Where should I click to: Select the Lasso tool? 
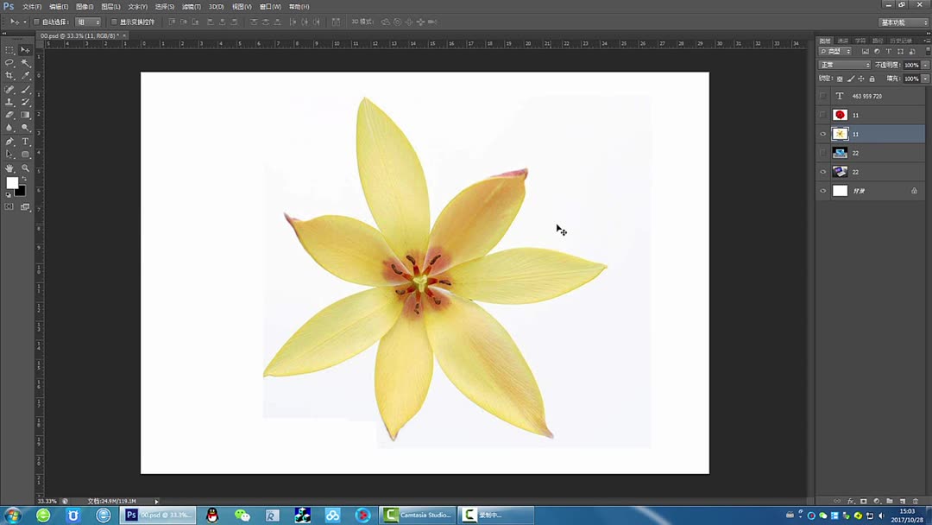[11, 61]
